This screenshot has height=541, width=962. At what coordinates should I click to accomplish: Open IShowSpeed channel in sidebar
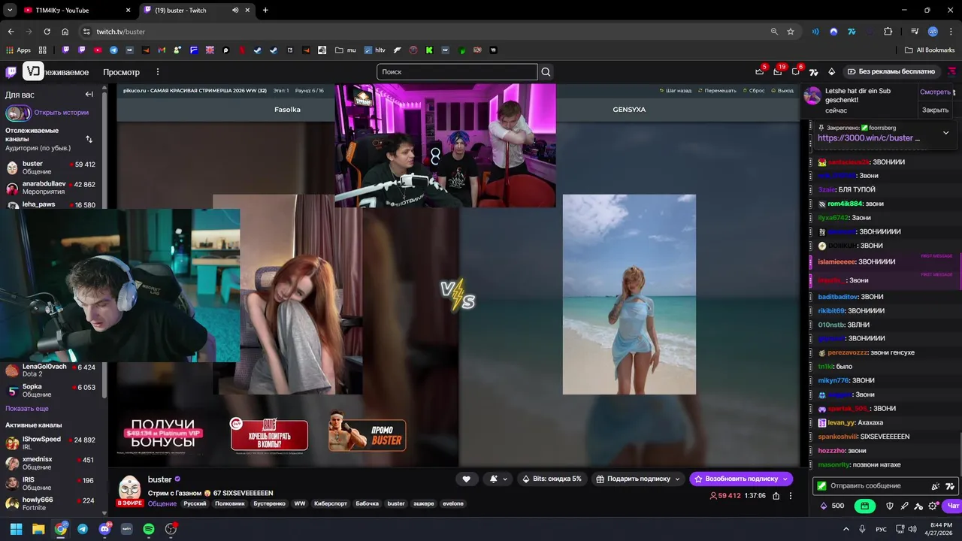(50, 443)
